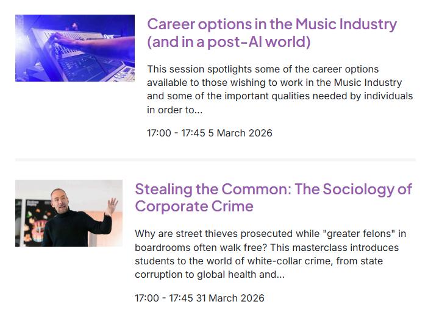Image resolution: width=439 pixels, height=321 pixels.
Task: Select the 5 March 2026 session date text
Action: pos(240,133)
